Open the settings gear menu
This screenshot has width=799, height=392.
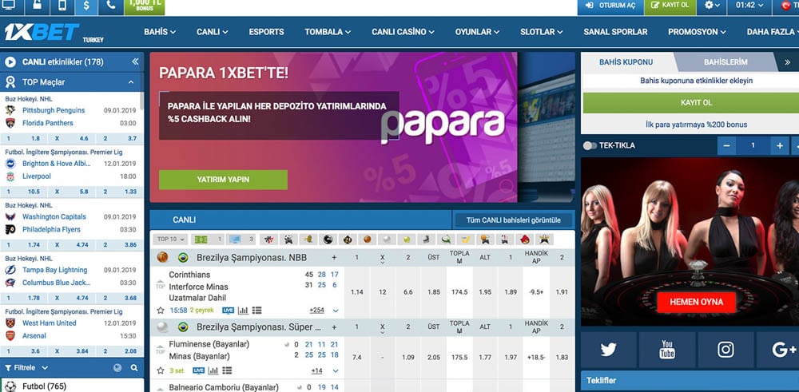pos(712,6)
